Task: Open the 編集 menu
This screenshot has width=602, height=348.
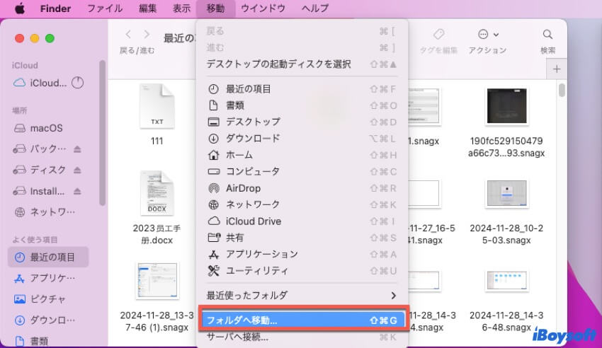Action: click(148, 8)
